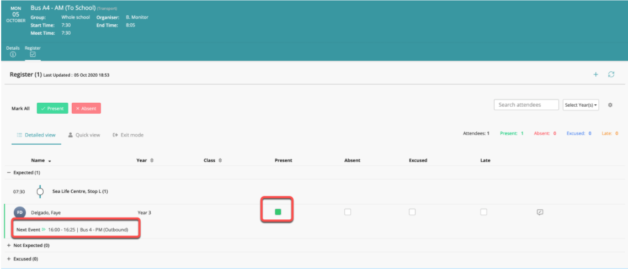Image resolution: width=628 pixels, height=269 pixels.
Task: Click into Search attendees field
Action: (526, 104)
